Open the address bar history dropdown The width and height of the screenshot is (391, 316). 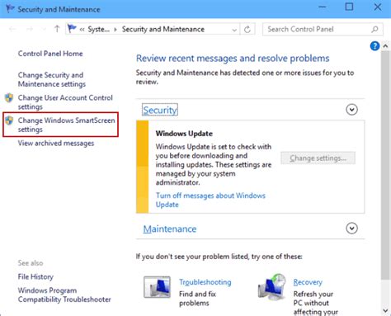234,30
